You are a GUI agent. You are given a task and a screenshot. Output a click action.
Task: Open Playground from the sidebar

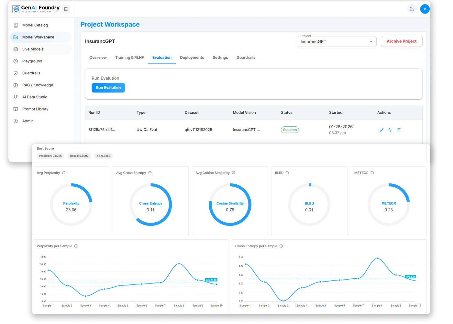[32, 61]
